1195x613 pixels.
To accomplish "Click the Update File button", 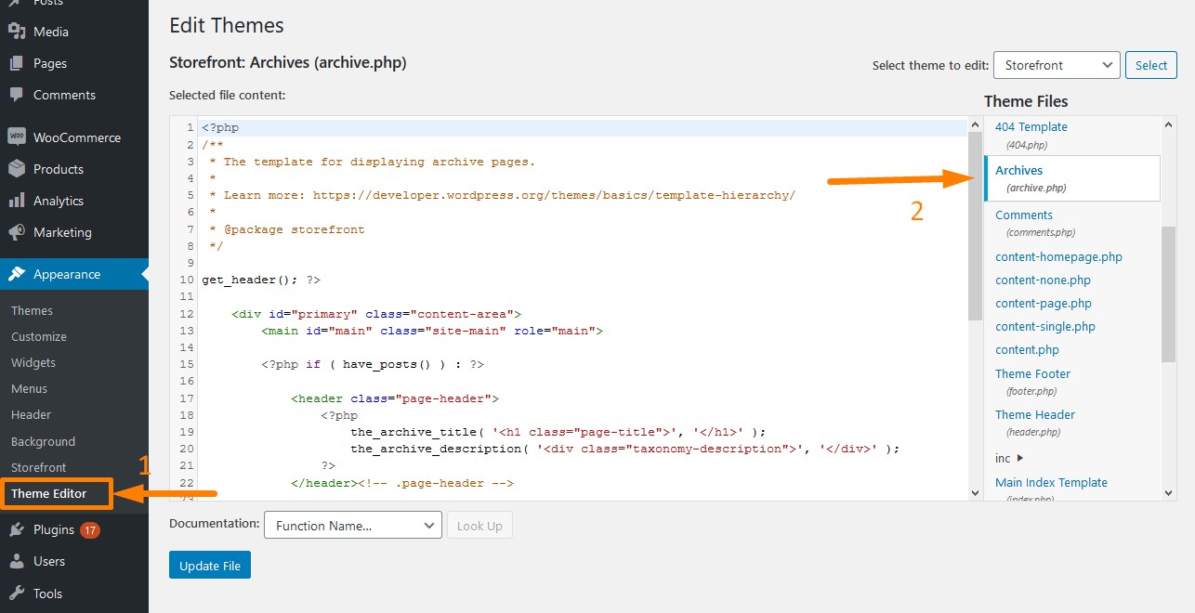I will (x=210, y=566).
